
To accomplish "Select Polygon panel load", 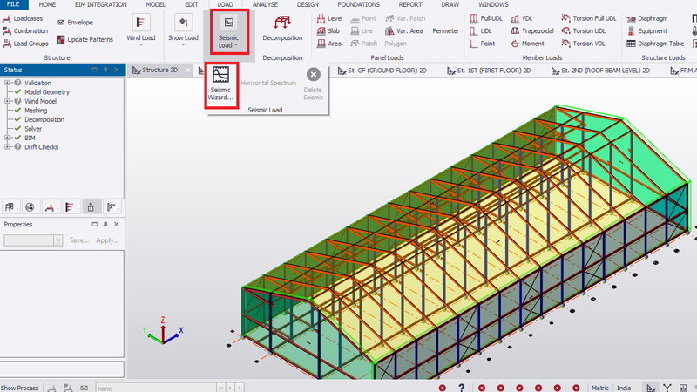I will [396, 44].
